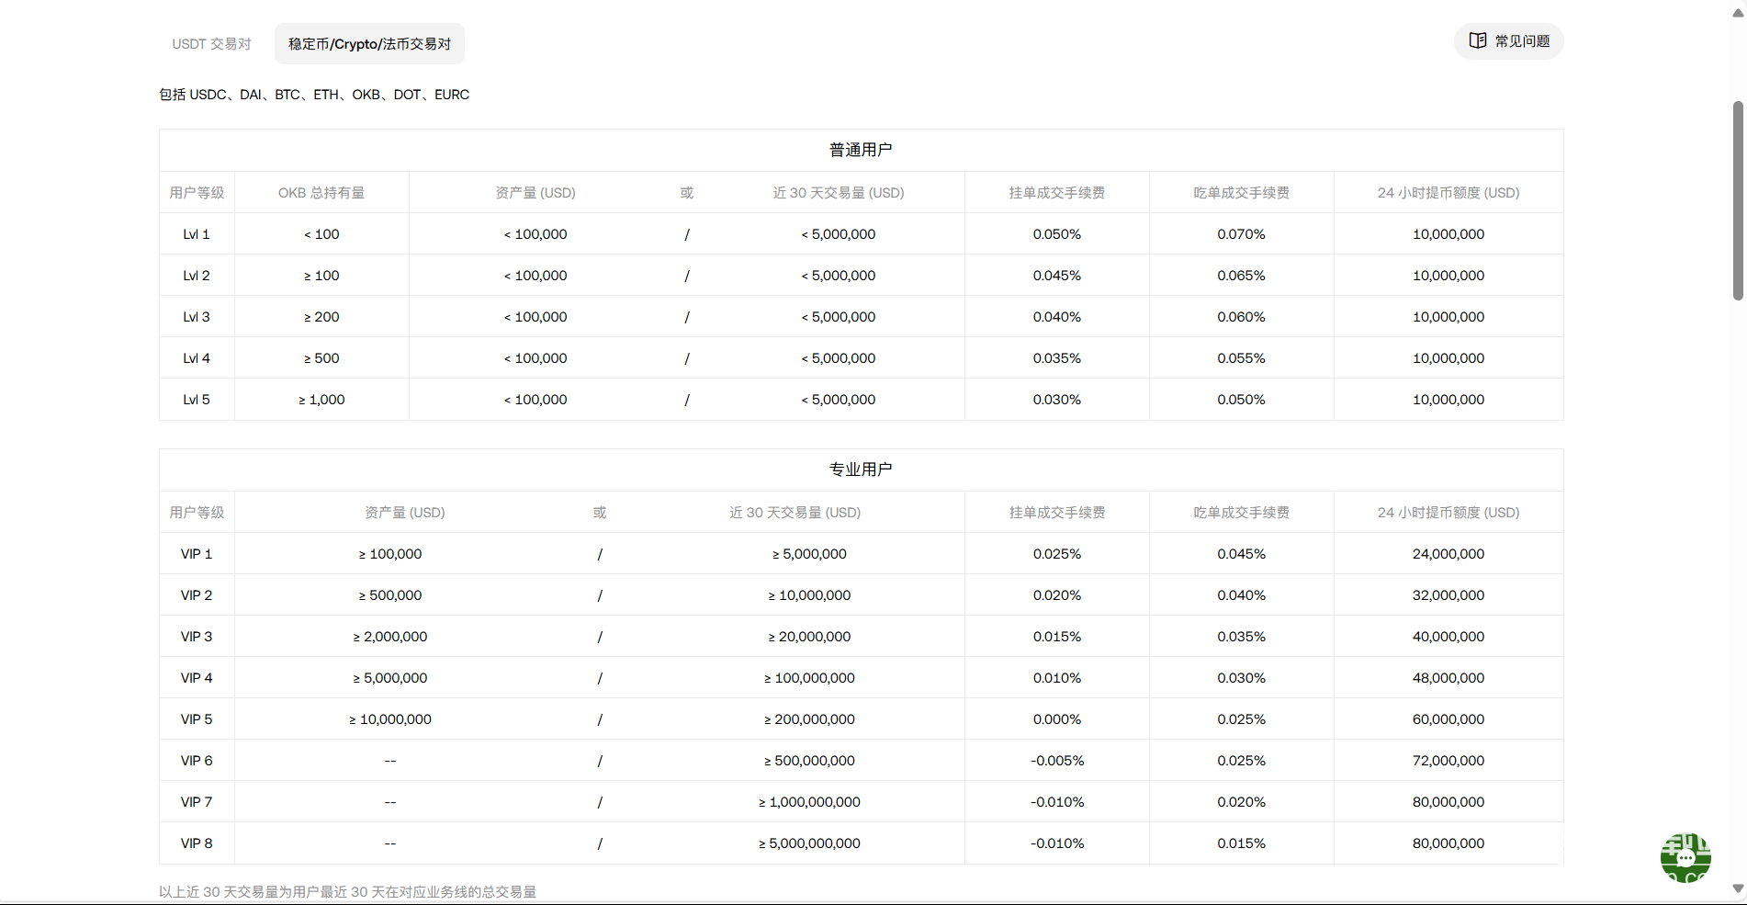
Task: Click scrollbar down arrow
Action: point(1738,888)
